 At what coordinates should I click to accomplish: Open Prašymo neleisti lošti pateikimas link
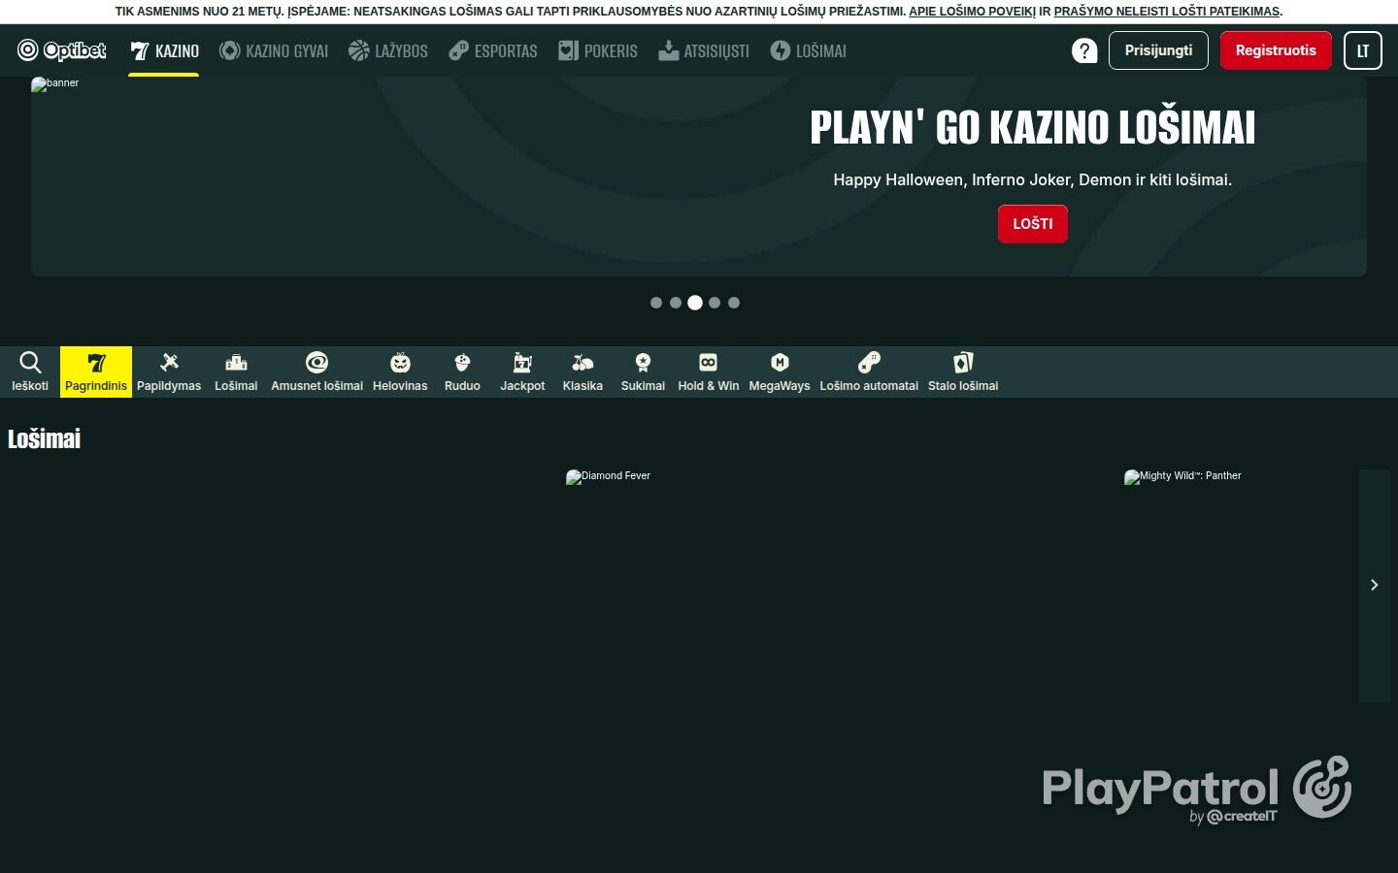tap(1167, 12)
